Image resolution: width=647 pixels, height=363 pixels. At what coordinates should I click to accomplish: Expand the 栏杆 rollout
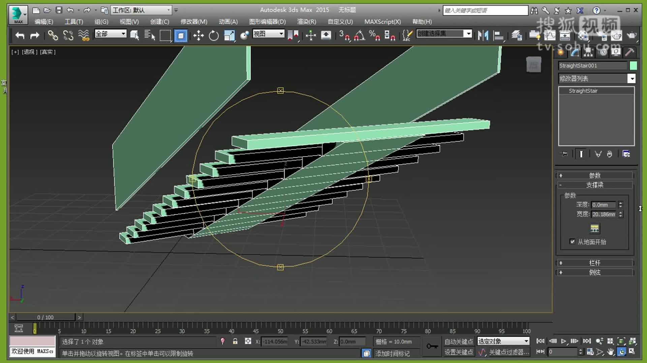[x=595, y=263]
